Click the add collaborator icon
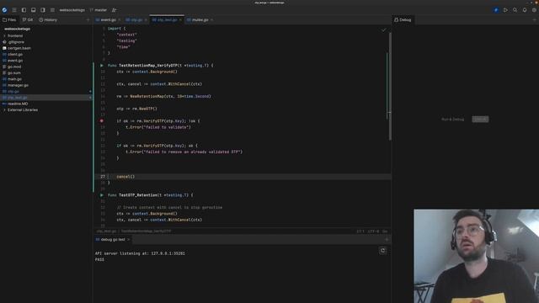Viewport: 539px width, 303px height. (115, 10)
